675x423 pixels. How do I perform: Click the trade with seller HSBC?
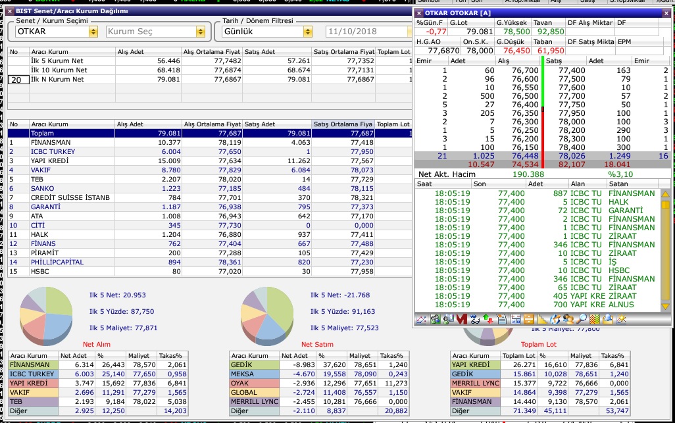click(x=537, y=270)
